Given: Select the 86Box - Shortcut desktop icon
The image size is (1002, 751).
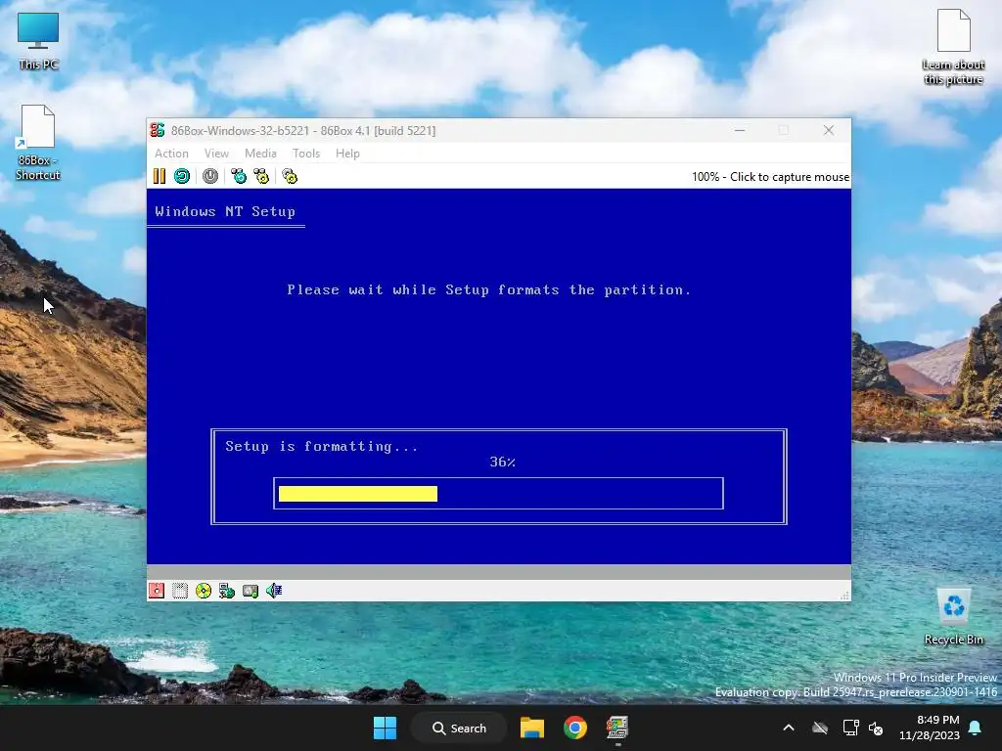Looking at the screenshot, I should click(38, 143).
